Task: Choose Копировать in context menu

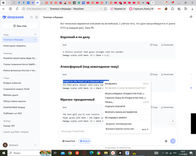Action: (127, 84)
